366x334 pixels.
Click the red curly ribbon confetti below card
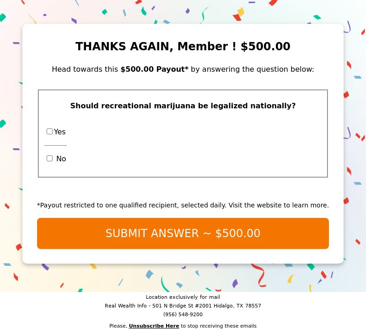[x=259, y=275]
